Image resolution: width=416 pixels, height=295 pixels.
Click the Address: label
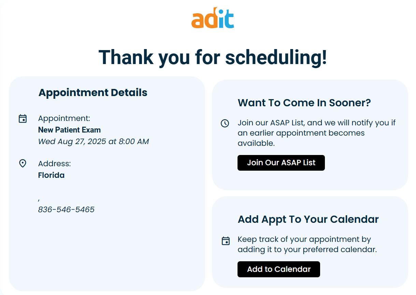point(55,164)
